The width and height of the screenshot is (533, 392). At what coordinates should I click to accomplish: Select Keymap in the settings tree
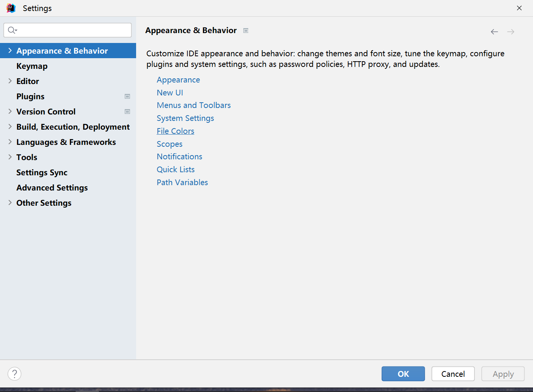coord(32,66)
